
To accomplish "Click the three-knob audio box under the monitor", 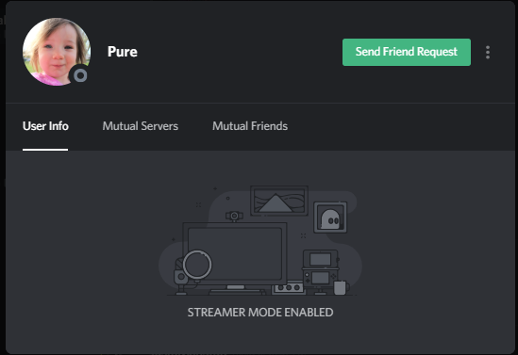I will (289, 288).
